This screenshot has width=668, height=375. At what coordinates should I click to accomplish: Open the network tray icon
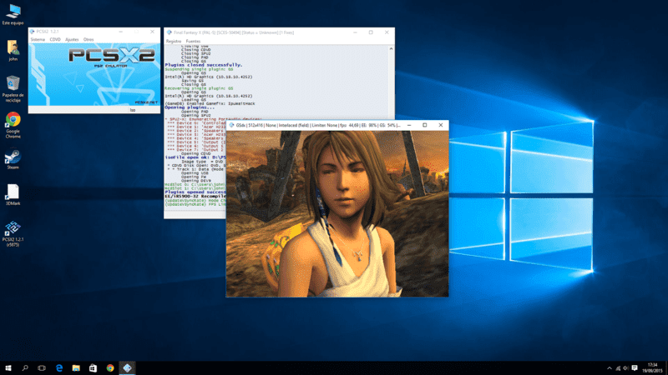tap(618, 368)
